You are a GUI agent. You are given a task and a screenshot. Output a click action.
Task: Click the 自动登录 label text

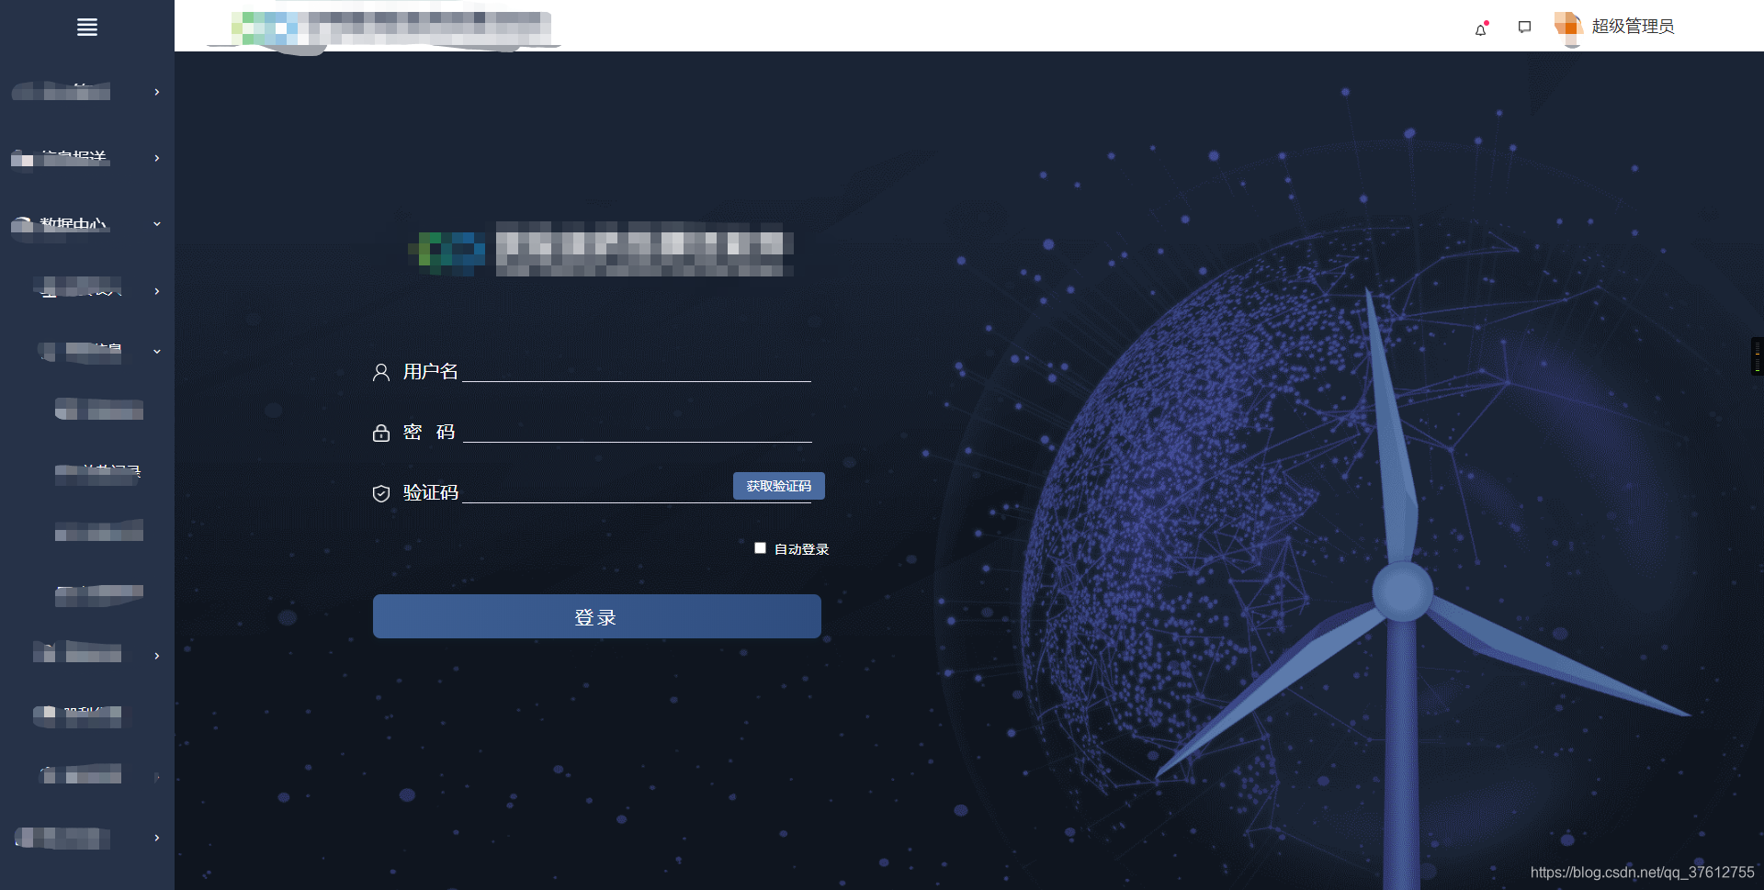(802, 549)
